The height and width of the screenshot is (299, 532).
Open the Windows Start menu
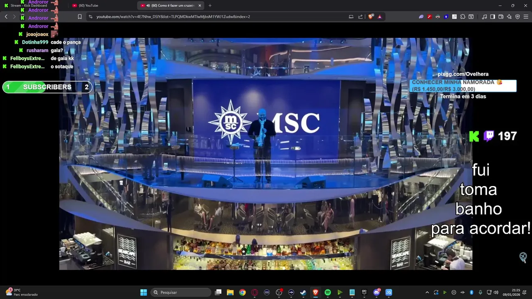(x=143, y=292)
